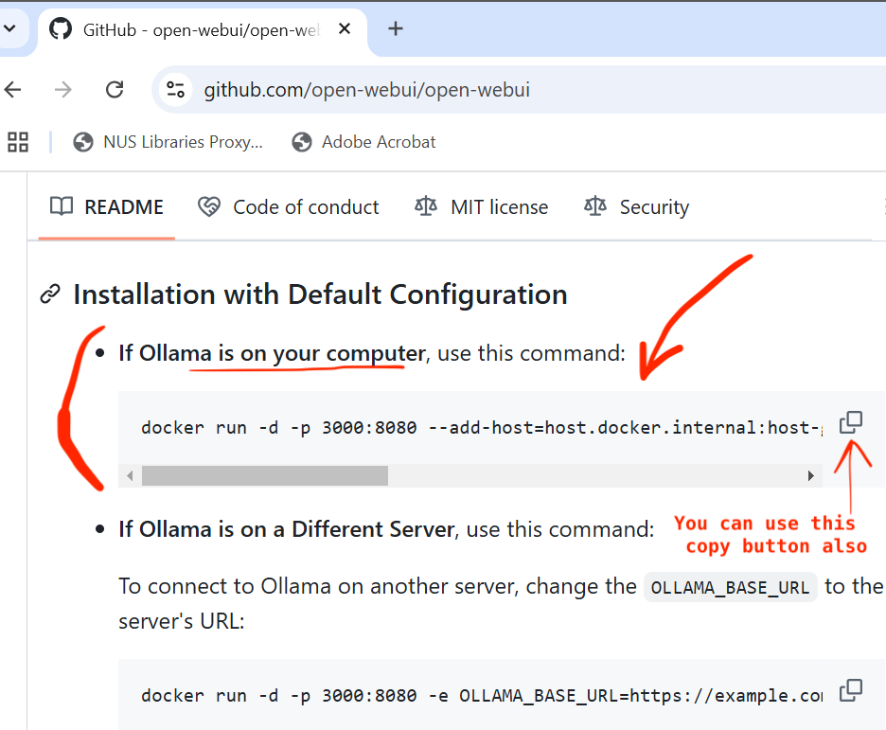Click the docker run -e OLLAMA_BASE_URL command text
The height and width of the screenshot is (730, 886).
click(482, 696)
